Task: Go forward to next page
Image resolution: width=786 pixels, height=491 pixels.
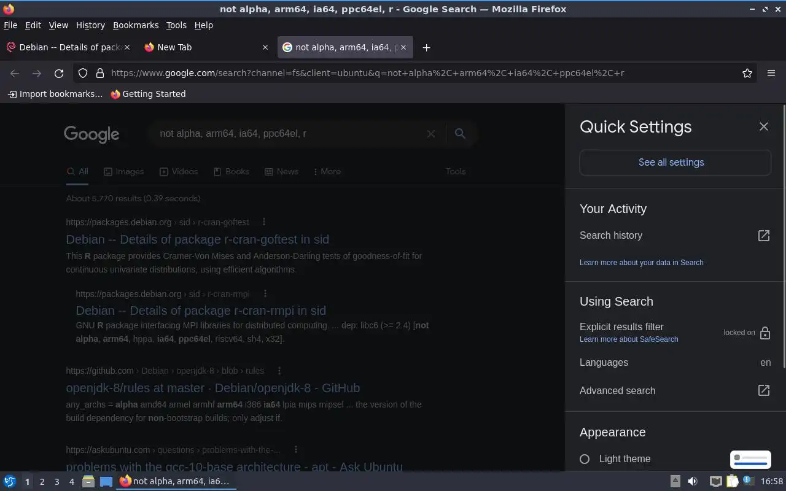Action: [37, 73]
